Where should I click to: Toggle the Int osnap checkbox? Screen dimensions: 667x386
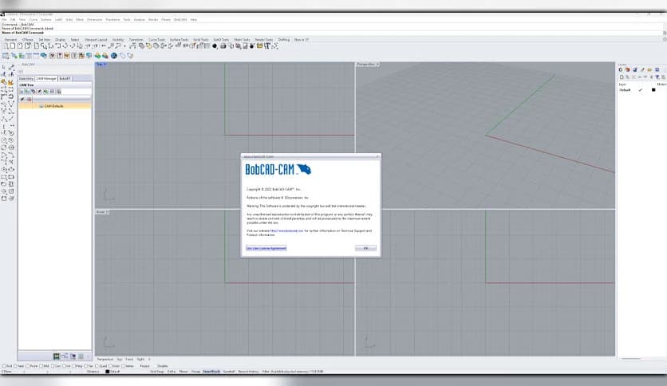coord(64,366)
